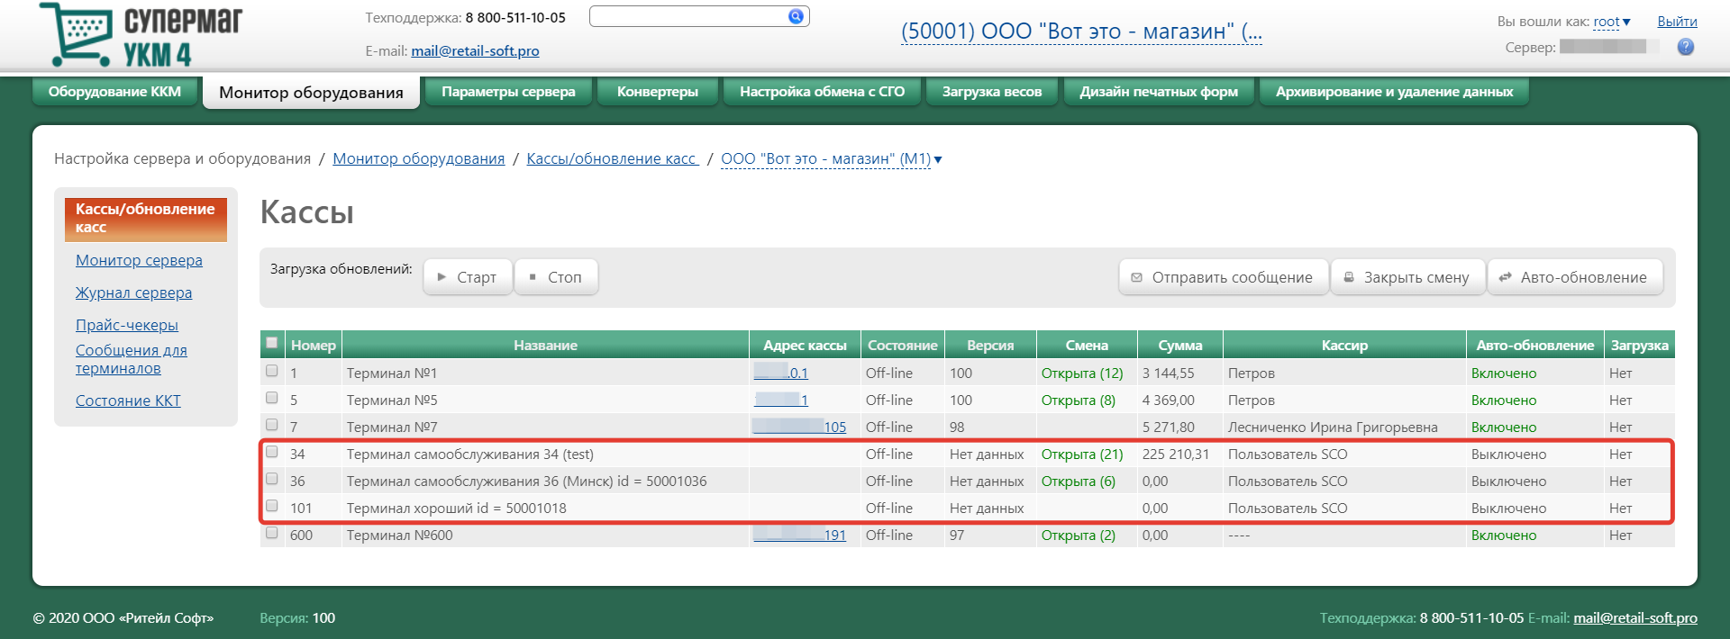Open Монитор сервера sidebar link
The image size is (1730, 639).
tap(139, 260)
